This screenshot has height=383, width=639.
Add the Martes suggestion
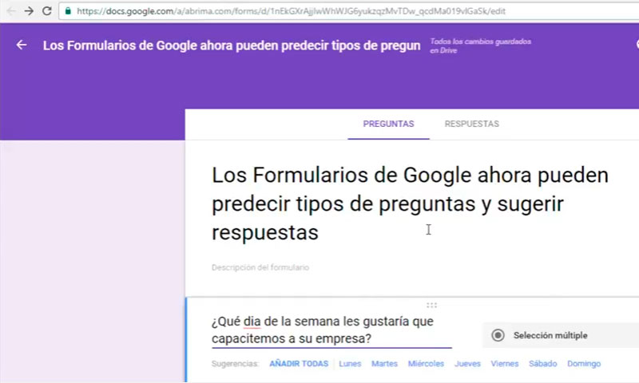point(384,364)
